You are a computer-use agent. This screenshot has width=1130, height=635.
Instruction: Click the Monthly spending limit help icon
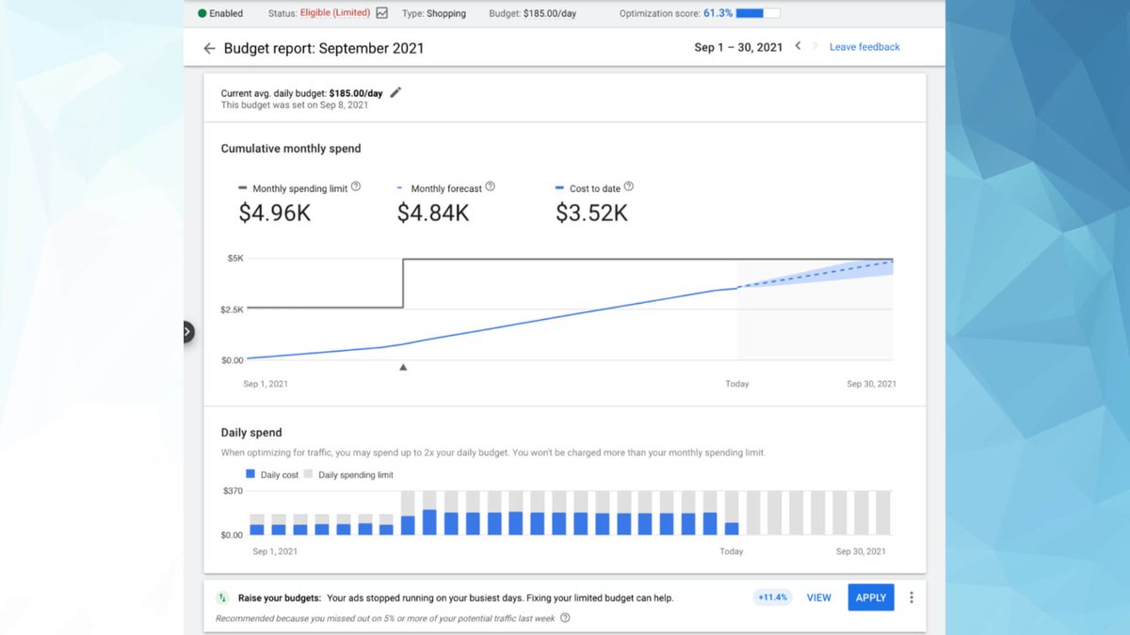tap(356, 186)
